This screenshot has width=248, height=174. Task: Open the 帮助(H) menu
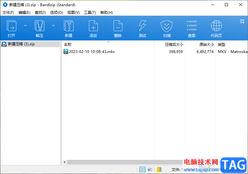[106, 13]
